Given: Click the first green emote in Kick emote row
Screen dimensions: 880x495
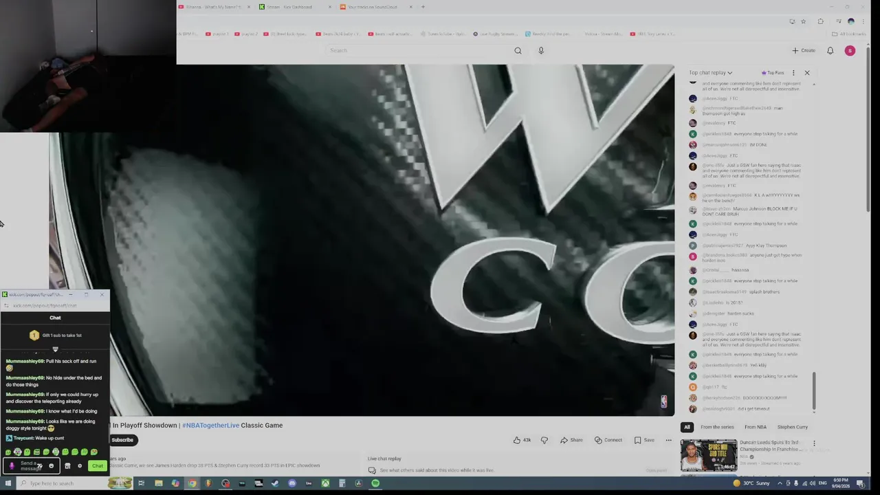Looking at the screenshot, I should coord(8,452).
